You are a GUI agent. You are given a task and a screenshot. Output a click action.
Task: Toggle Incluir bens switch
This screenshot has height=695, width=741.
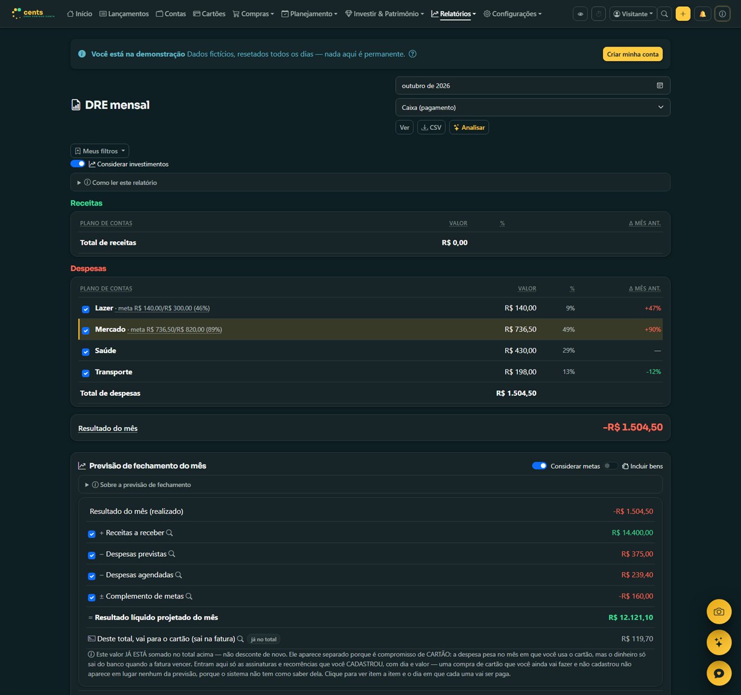pos(611,466)
